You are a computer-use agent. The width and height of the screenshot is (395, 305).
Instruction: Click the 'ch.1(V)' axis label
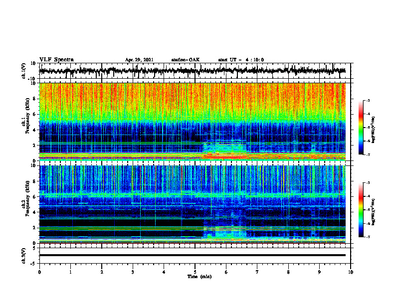[x=24, y=71]
